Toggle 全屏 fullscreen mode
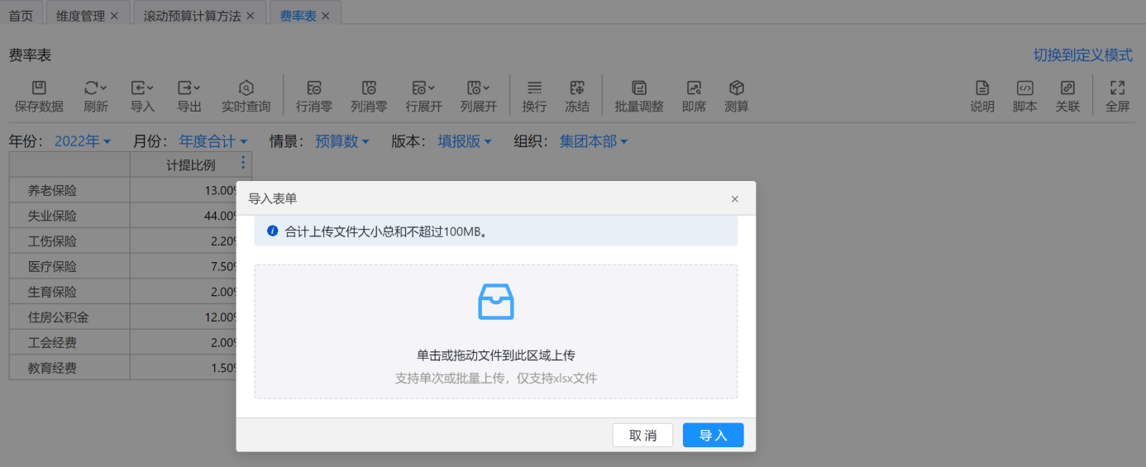Viewport: 1146px width, 467px height. 1117,88
